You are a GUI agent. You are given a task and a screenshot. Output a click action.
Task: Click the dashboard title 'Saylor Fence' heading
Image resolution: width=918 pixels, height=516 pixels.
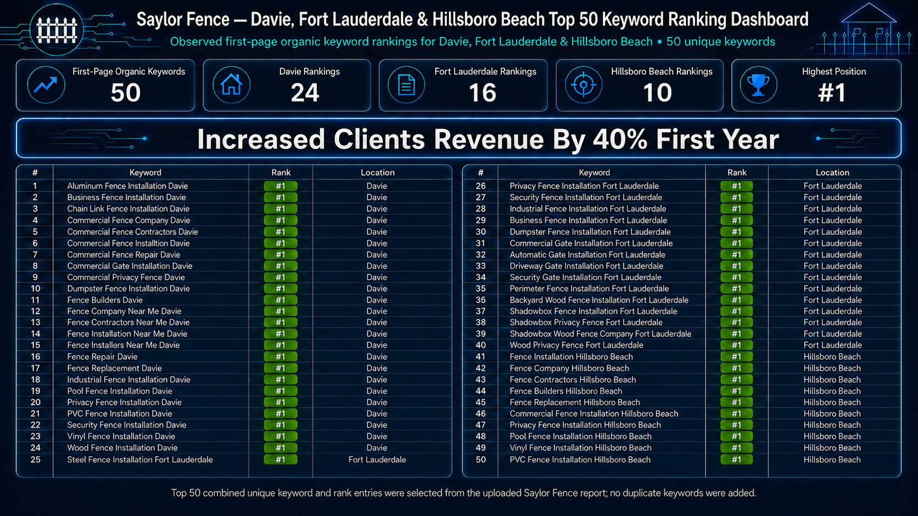[472, 20]
